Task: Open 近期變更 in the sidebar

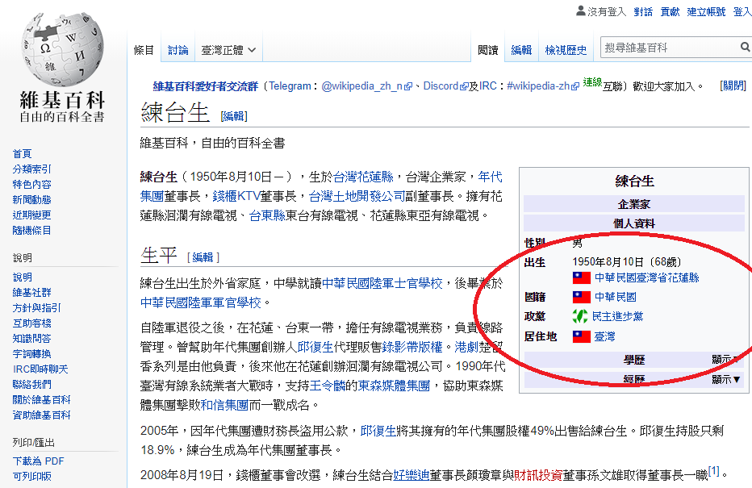Action: click(31, 215)
